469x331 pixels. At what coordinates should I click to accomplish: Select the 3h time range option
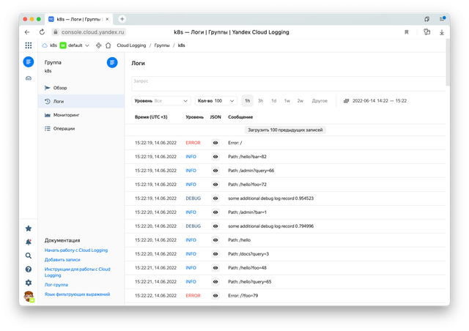260,100
